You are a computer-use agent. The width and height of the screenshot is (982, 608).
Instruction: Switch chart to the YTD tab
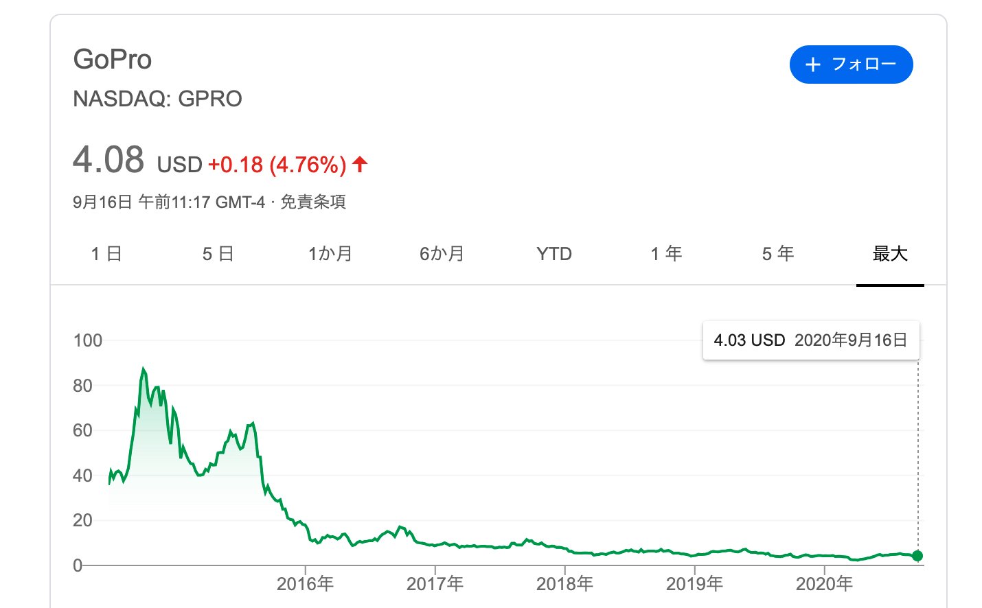553,254
